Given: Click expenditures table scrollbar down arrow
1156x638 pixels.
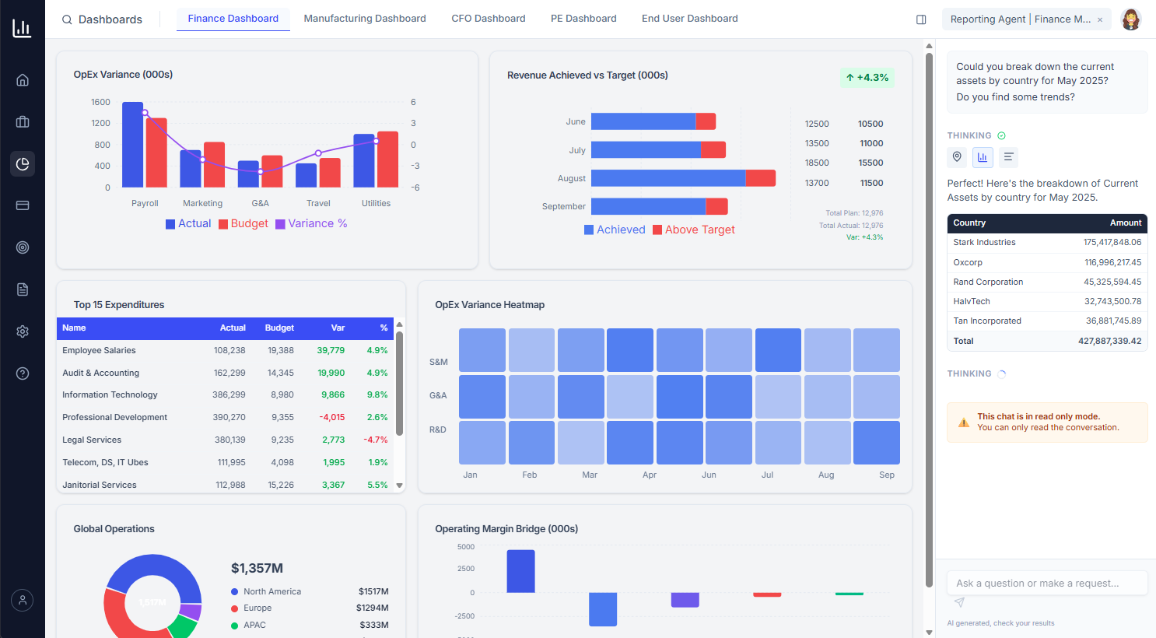Looking at the screenshot, I should [400, 486].
